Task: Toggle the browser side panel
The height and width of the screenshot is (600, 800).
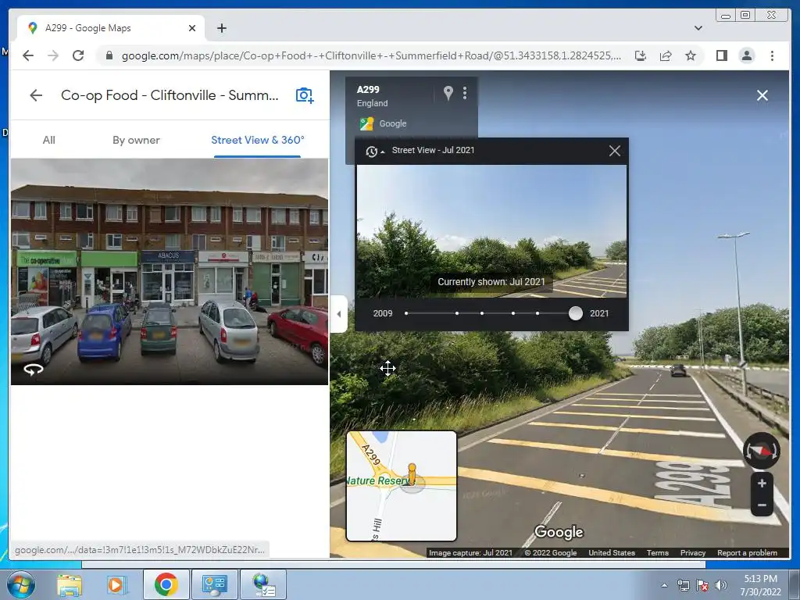Action: (x=721, y=55)
